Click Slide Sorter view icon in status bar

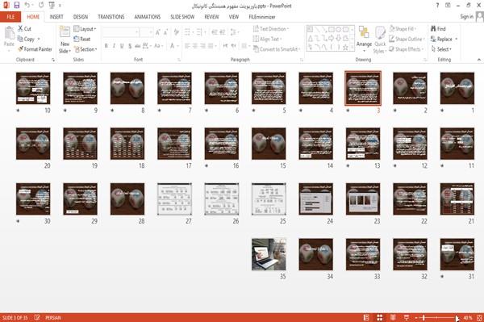(380, 317)
